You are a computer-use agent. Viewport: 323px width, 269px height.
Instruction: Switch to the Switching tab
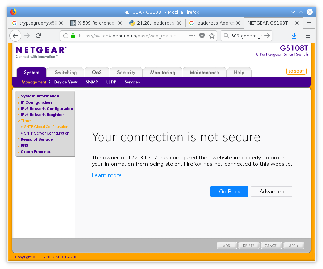click(66, 73)
